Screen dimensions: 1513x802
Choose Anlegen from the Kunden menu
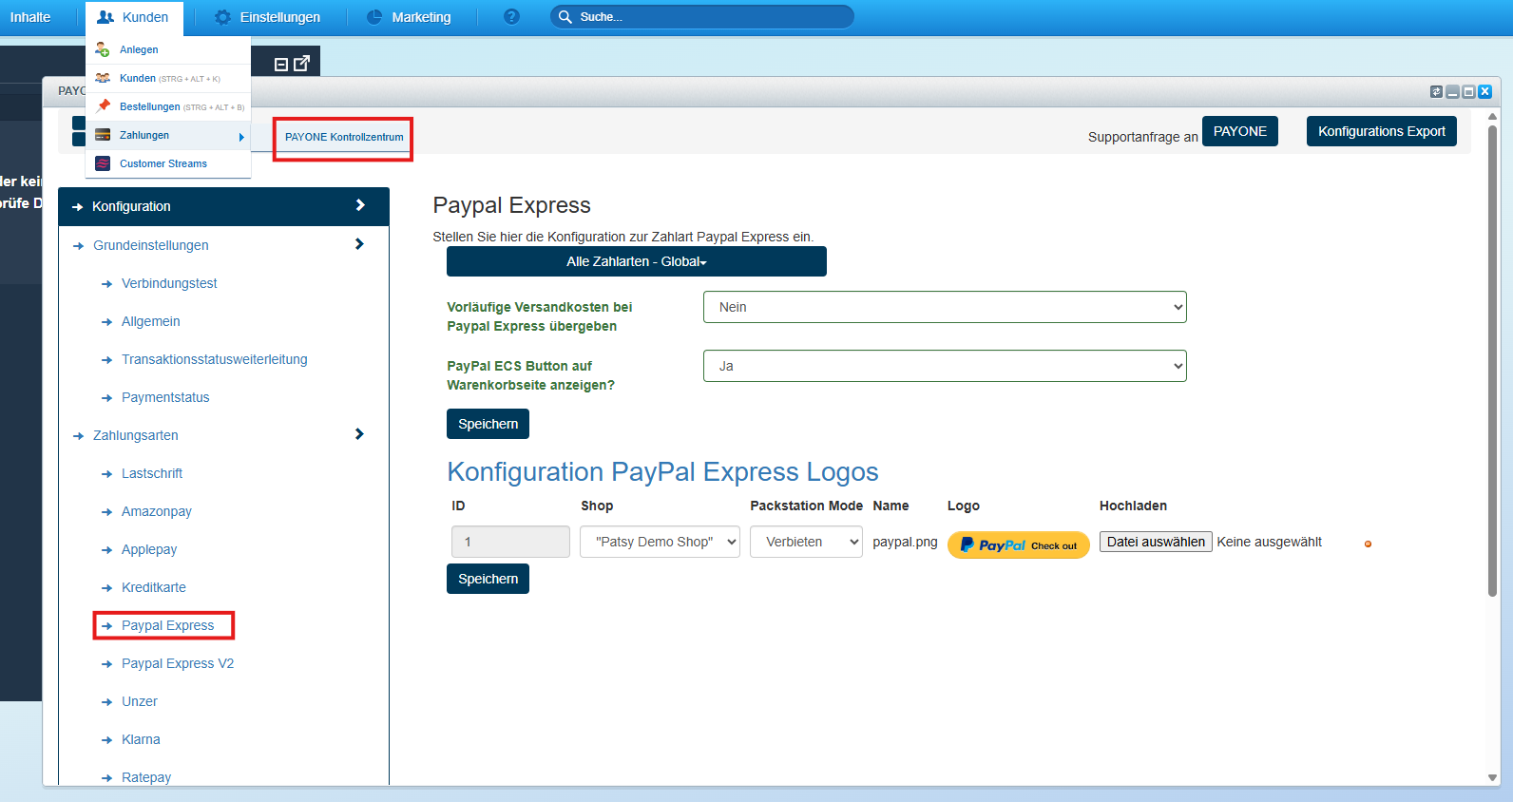[168, 49]
